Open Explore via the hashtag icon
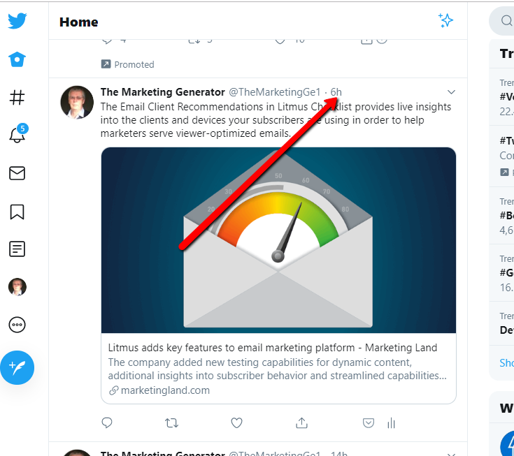Screen dimensions: 514x456 point(17,97)
